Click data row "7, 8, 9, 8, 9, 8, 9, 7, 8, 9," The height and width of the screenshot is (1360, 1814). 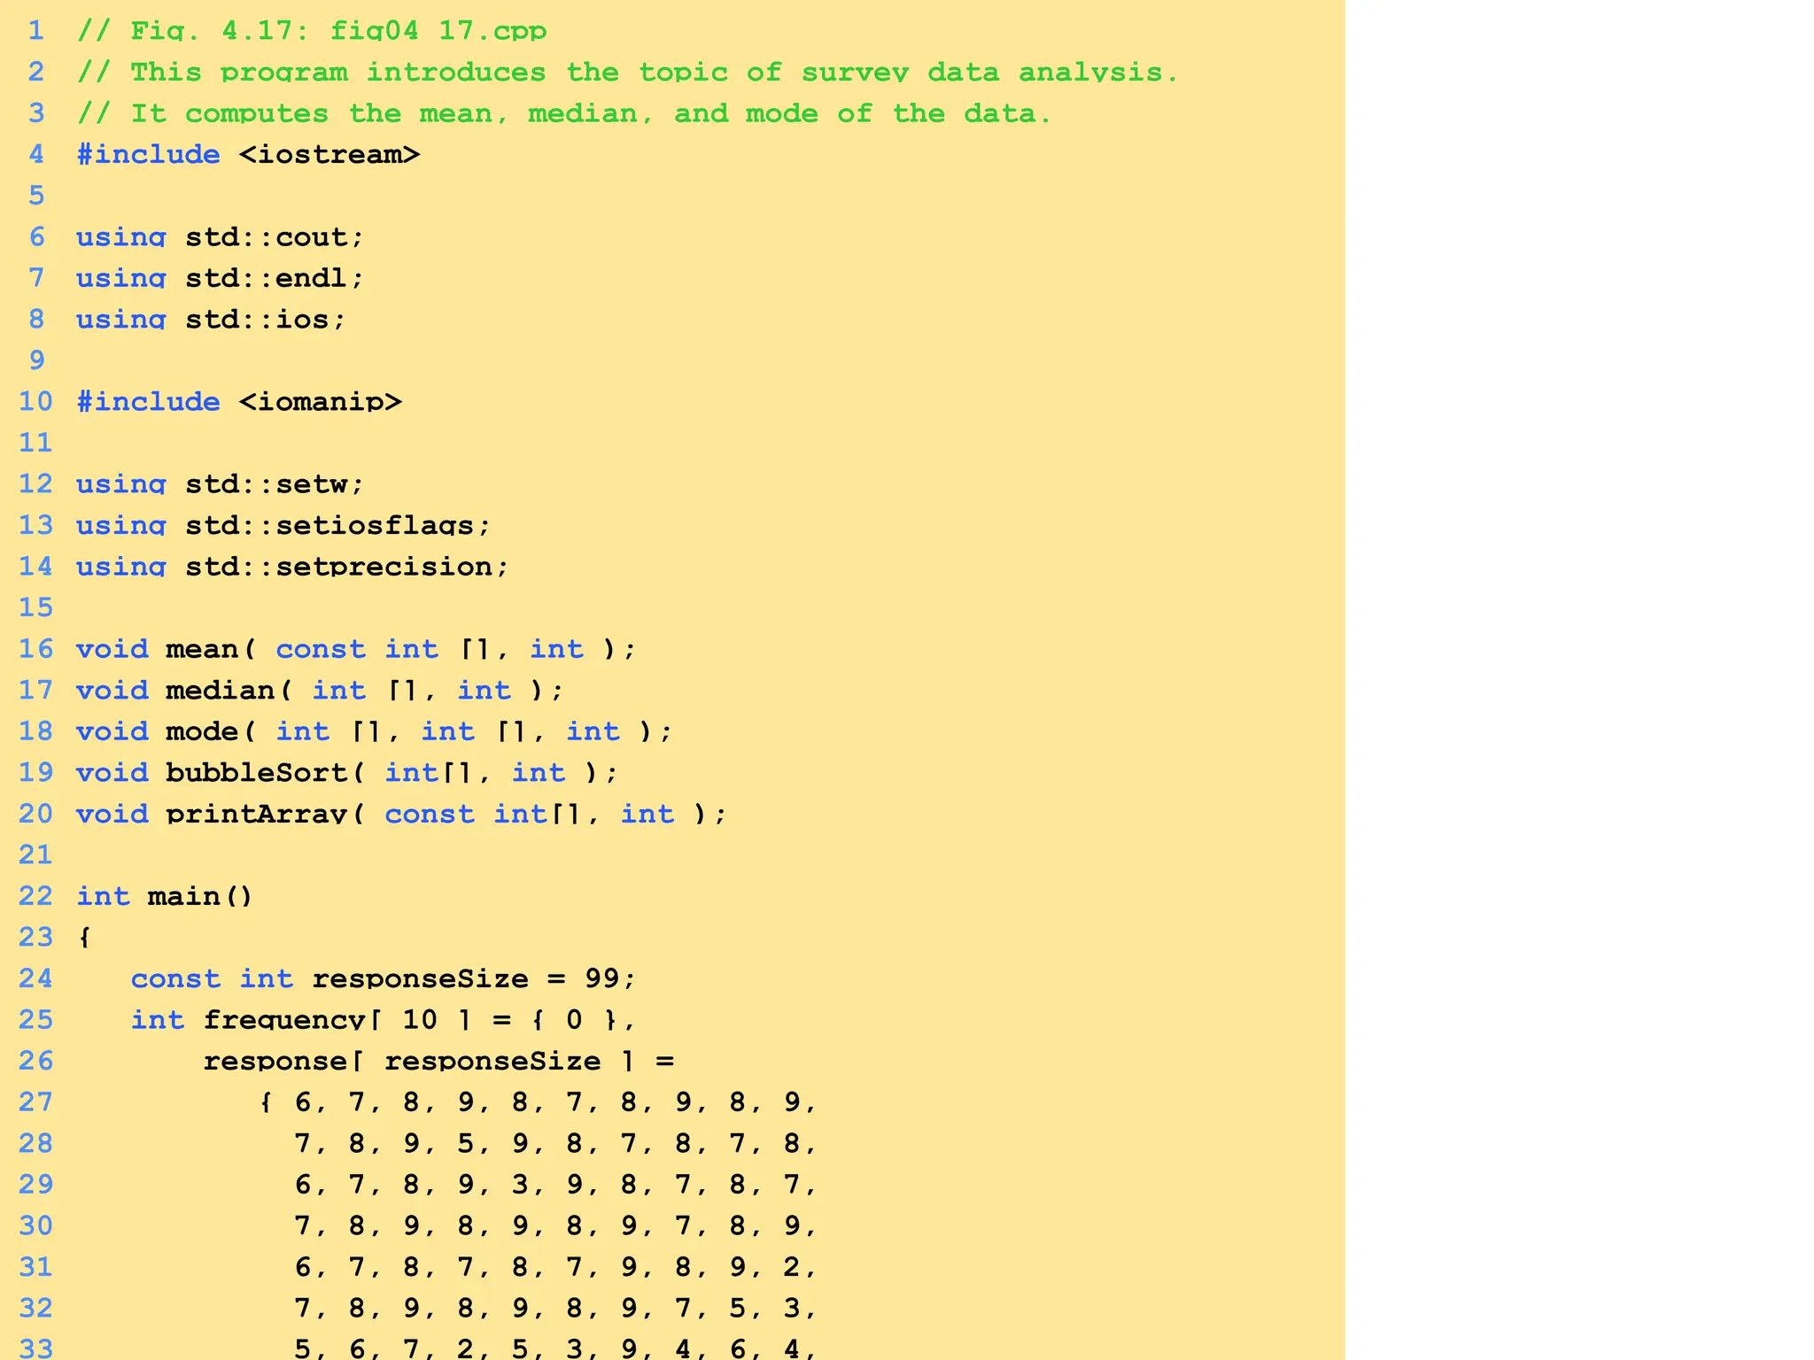556,1225
